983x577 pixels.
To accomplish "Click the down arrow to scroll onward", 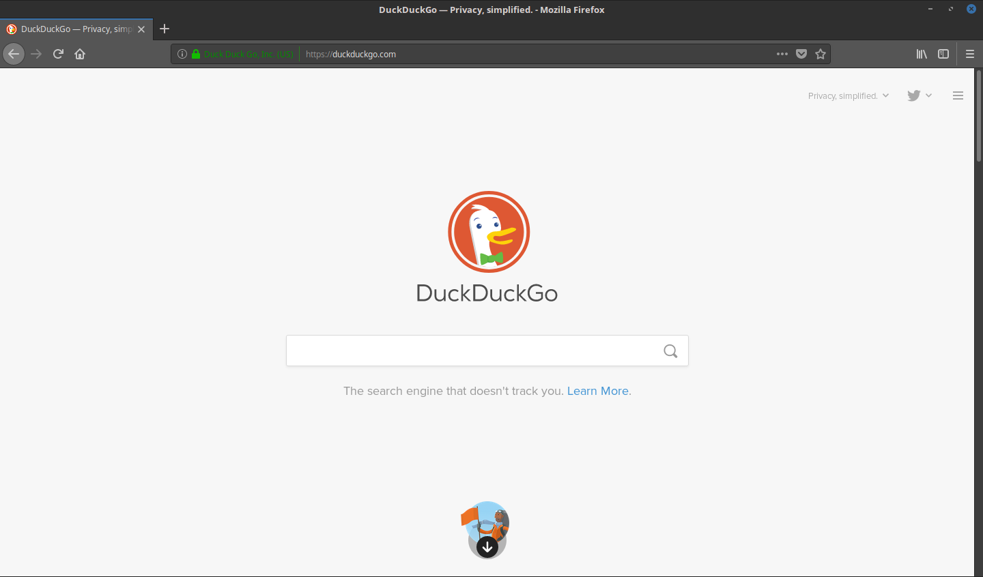I will (487, 546).
